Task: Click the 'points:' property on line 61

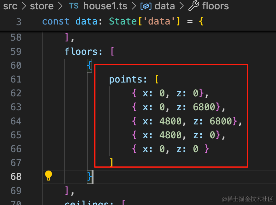Action: 128,79
